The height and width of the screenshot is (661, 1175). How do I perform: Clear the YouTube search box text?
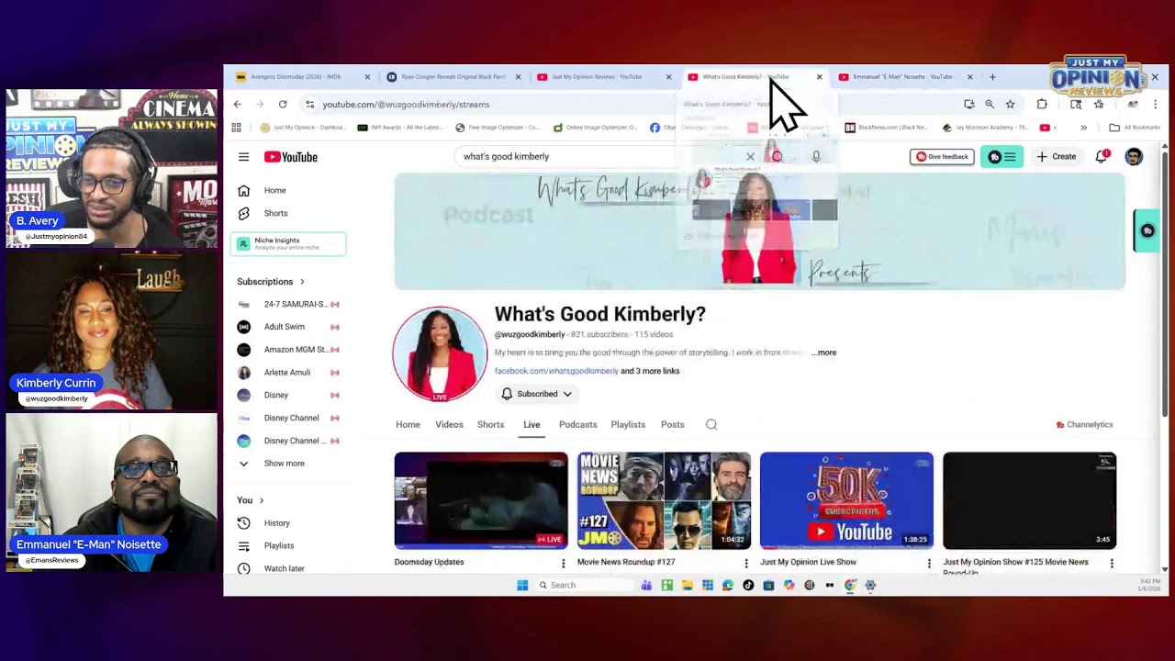(x=750, y=157)
